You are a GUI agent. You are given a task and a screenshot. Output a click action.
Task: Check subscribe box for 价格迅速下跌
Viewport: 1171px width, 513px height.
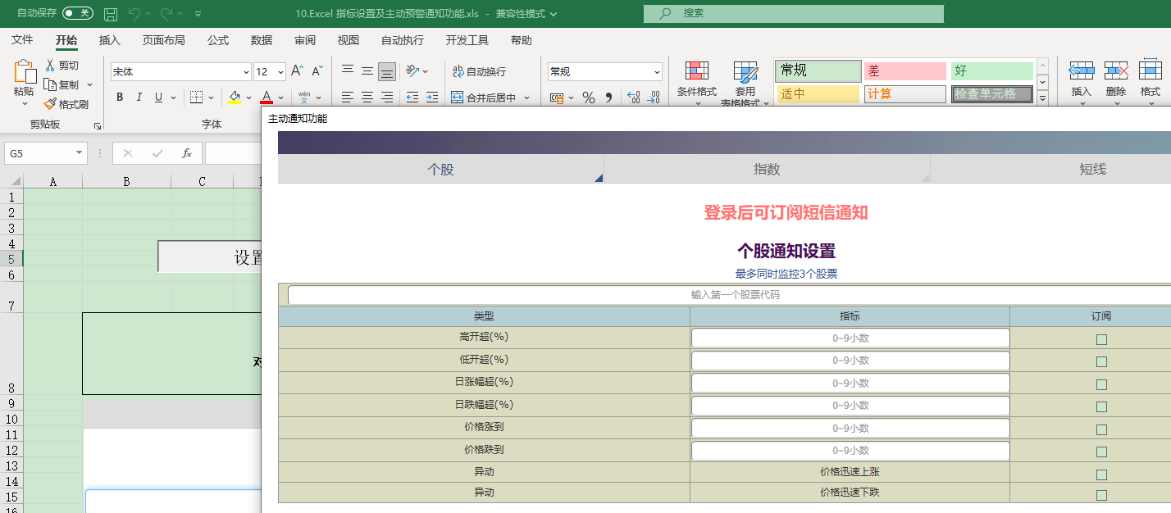coord(1101,495)
